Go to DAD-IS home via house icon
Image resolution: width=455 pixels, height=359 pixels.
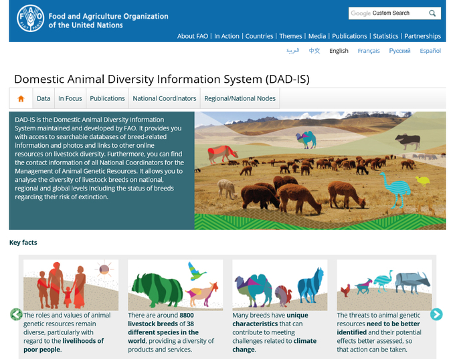coord(21,98)
